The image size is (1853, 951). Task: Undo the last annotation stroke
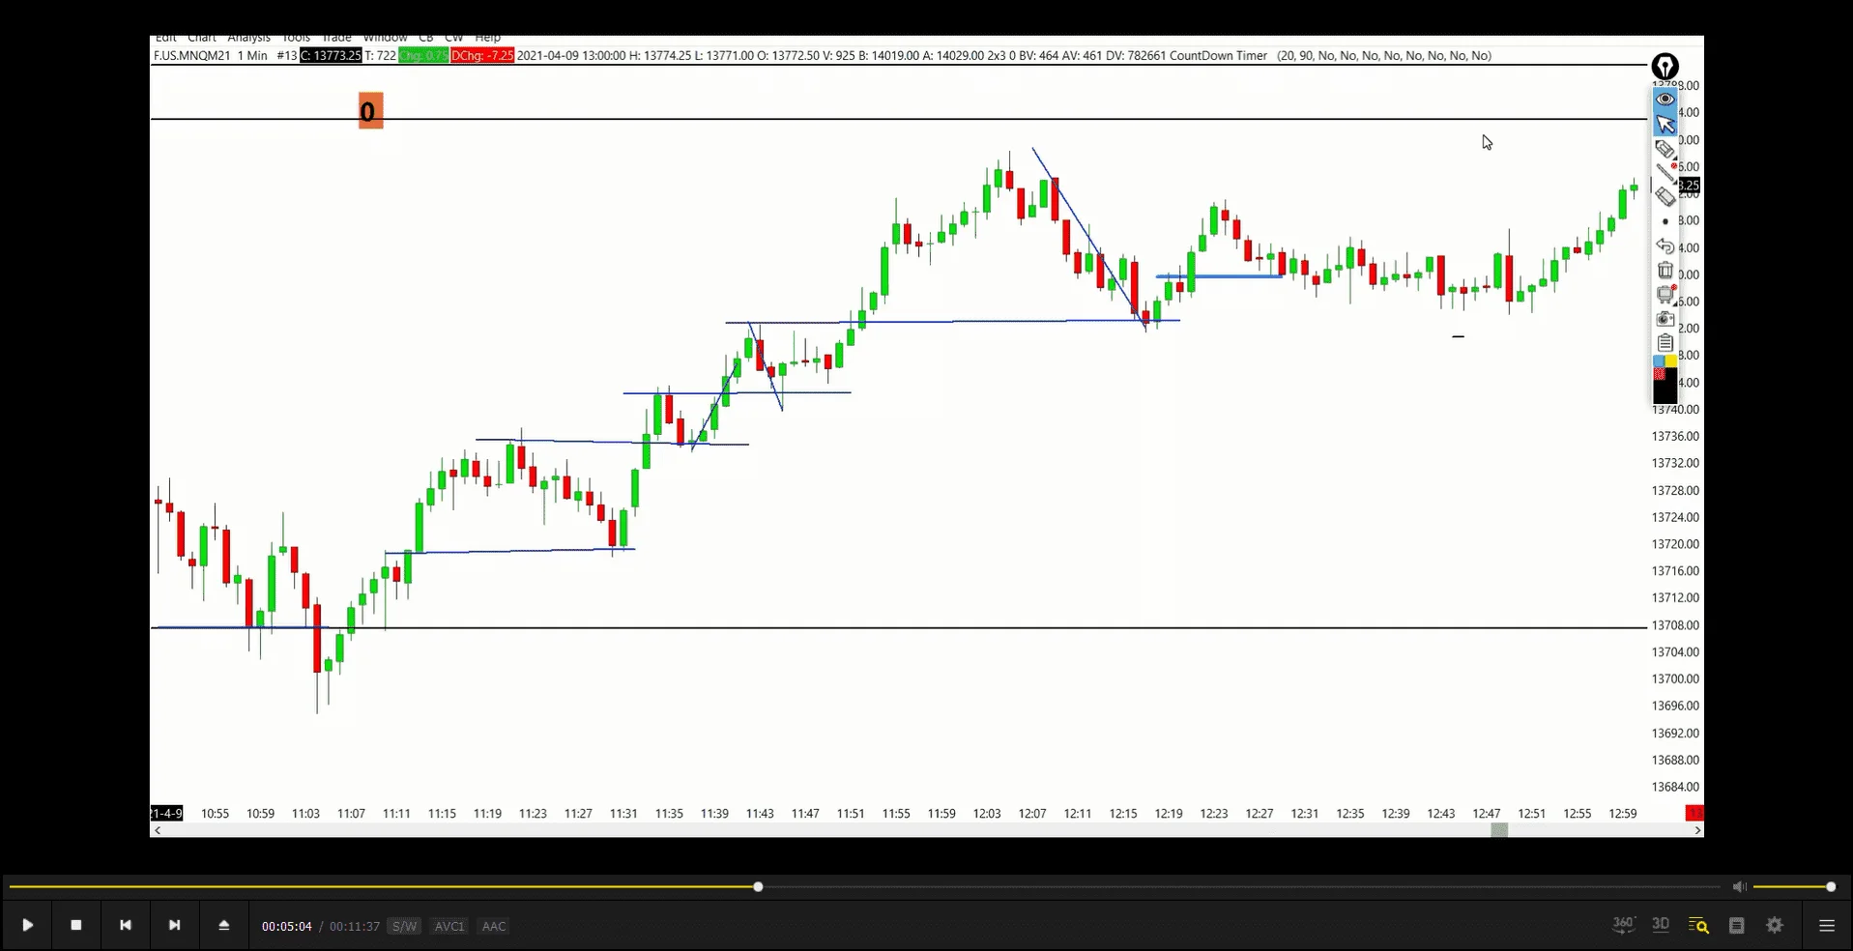1665,246
